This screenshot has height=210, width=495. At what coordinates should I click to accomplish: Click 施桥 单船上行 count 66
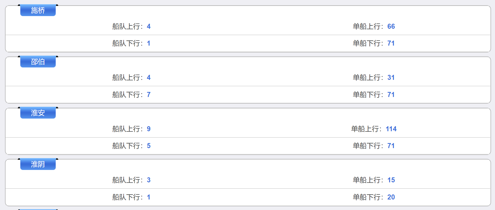pos(391,26)
